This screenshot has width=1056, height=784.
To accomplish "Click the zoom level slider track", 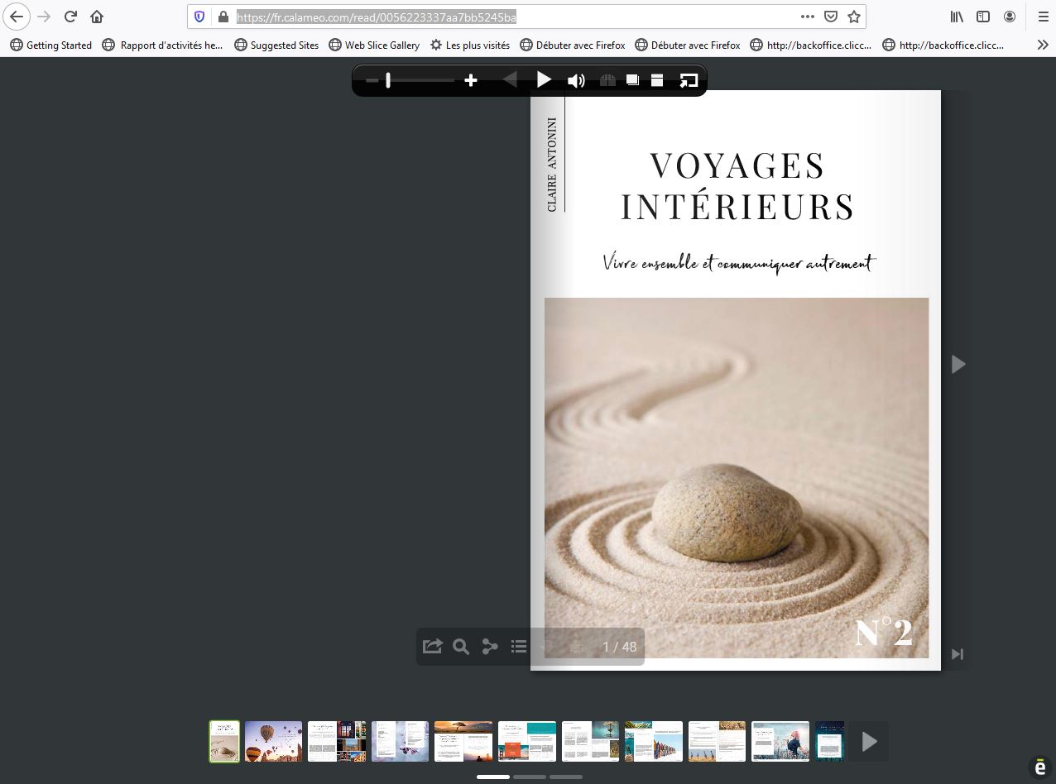I will coord(420,80).
